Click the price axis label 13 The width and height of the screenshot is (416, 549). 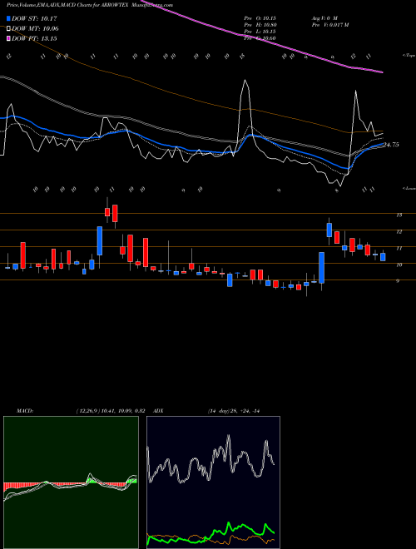[399, 215]
